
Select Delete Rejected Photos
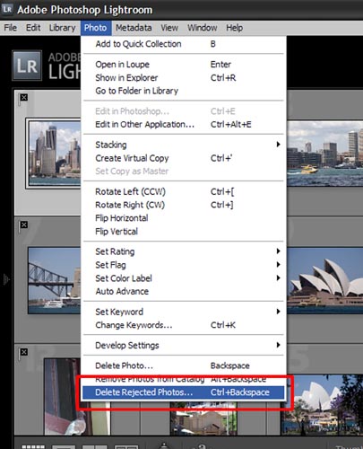(x=184, y=392)
